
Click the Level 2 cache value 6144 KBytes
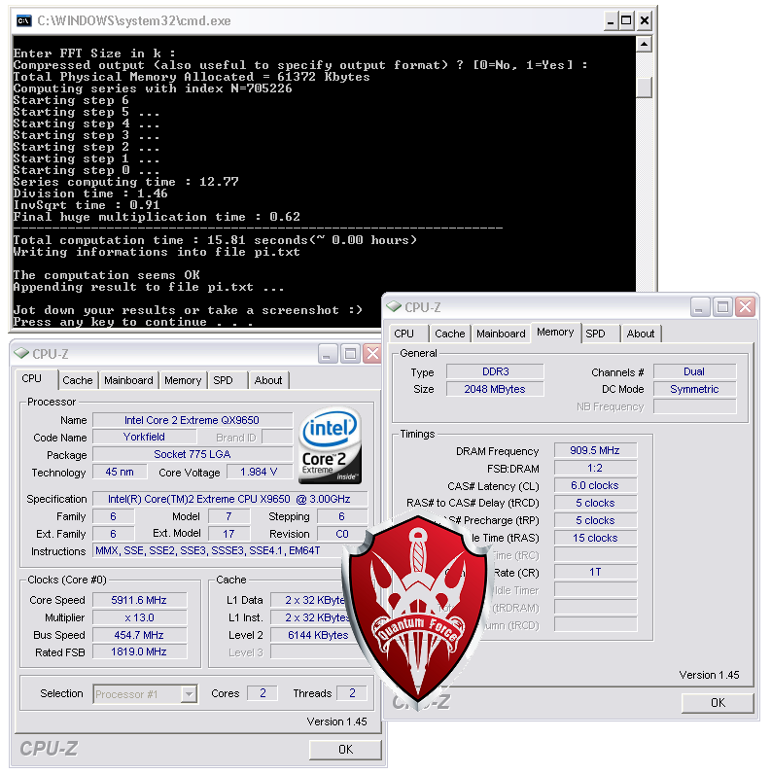tap(318, 635)
